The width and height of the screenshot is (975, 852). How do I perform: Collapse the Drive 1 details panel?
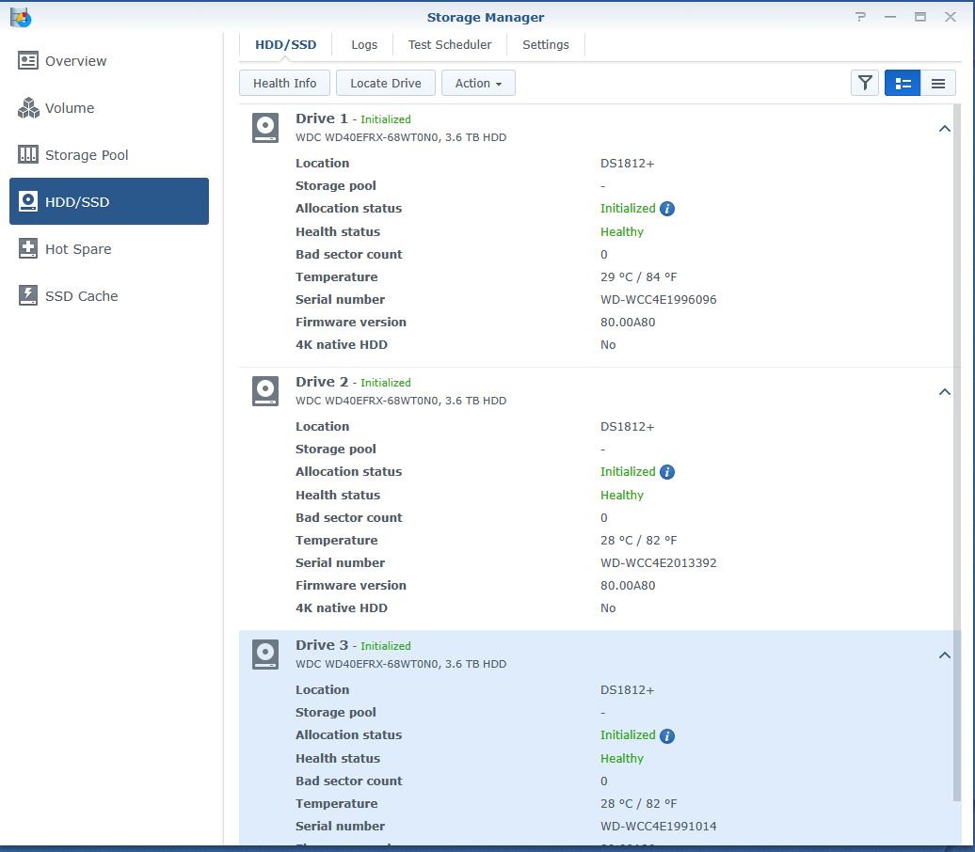(945, 128)
